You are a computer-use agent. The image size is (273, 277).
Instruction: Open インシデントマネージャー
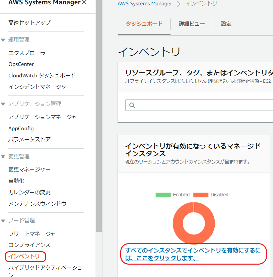40,87
